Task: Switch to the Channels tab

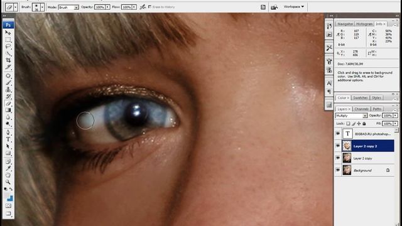Action: coord(361,109)
